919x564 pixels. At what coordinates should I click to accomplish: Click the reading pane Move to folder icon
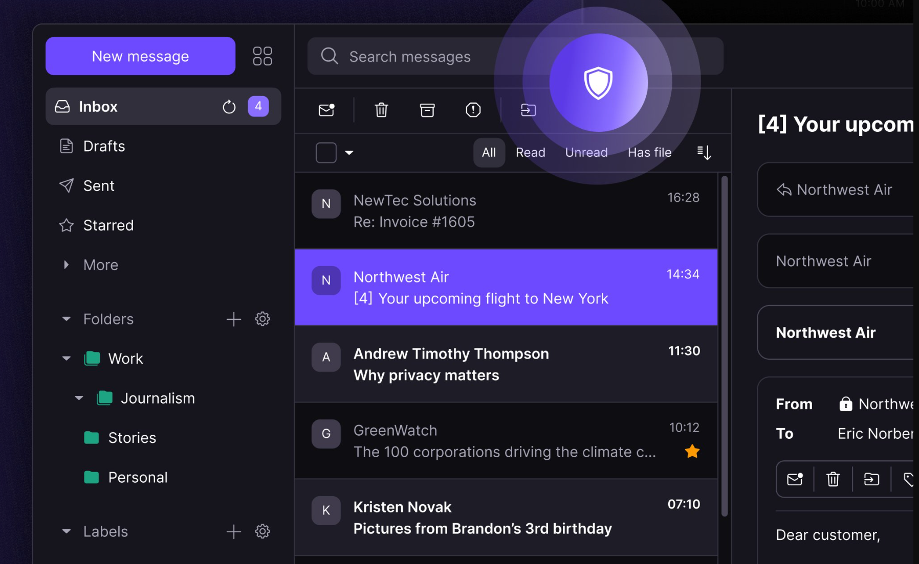pyautogui.click(x=871, y=479)
